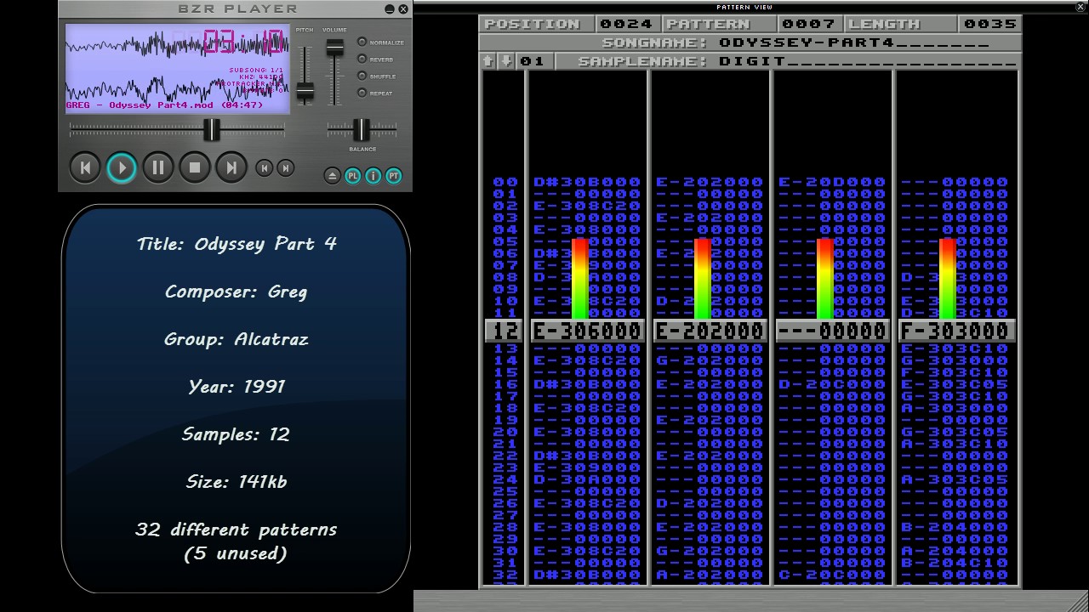This screenshot has width=1089, height=612.
Task: Click the Year: 1991 text
Action: coord(237,387)
